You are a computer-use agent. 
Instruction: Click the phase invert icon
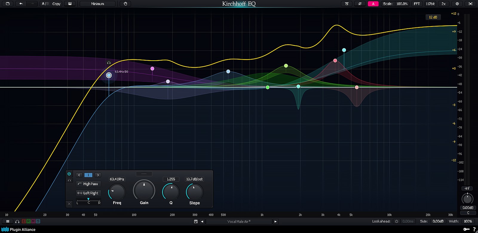(x=360, y=4)
